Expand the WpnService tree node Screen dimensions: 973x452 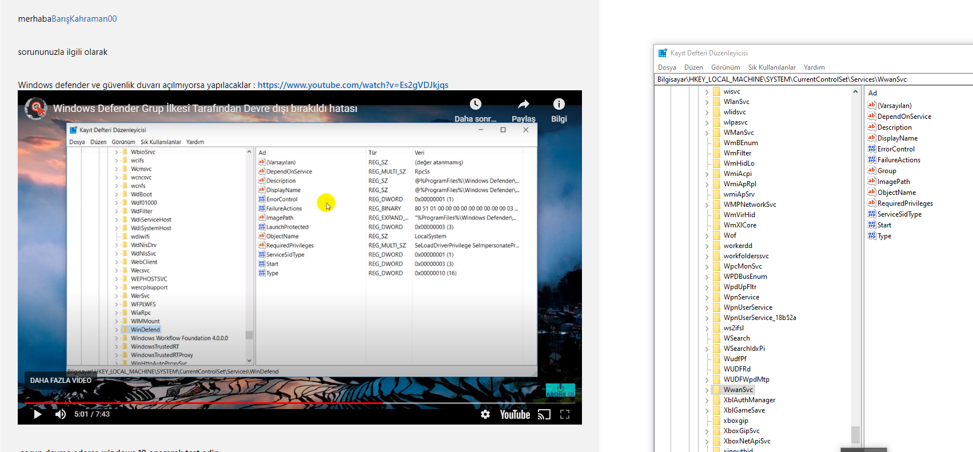pos(707,298)
